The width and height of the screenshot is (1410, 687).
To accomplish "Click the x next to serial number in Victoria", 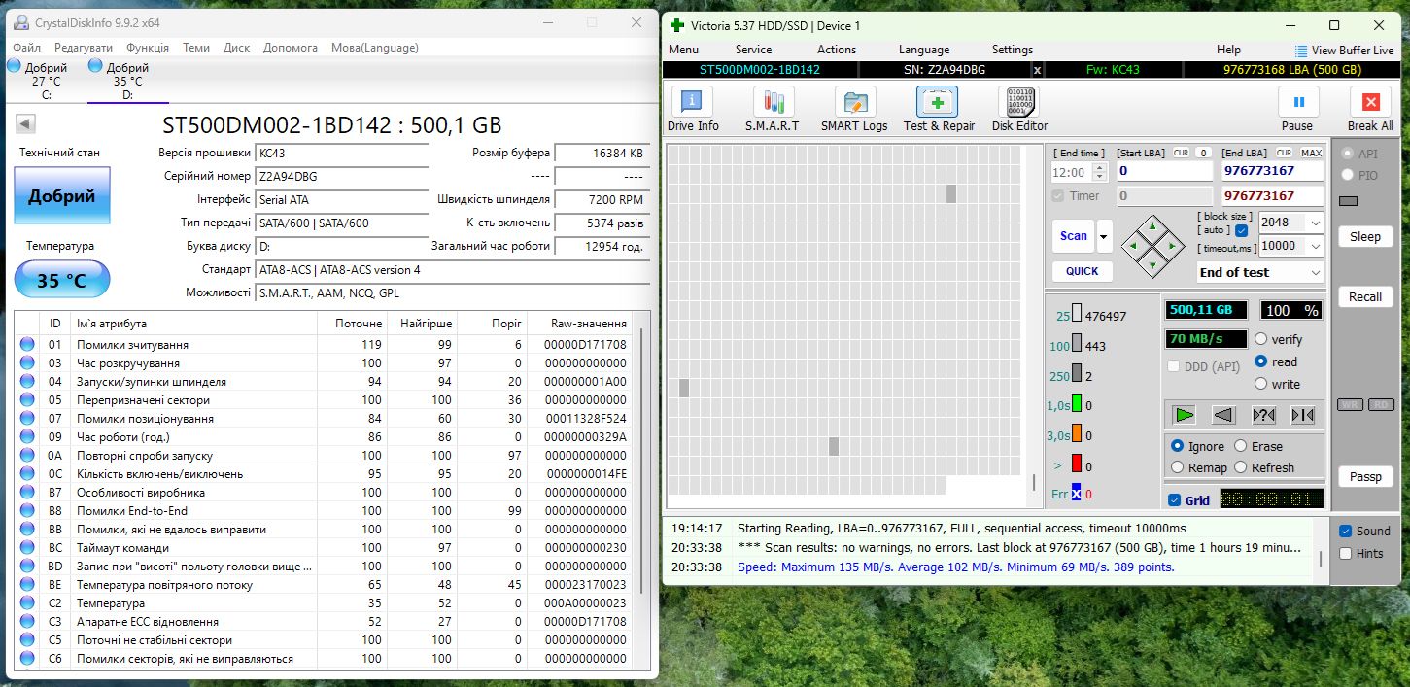I will pos(1037,70).
